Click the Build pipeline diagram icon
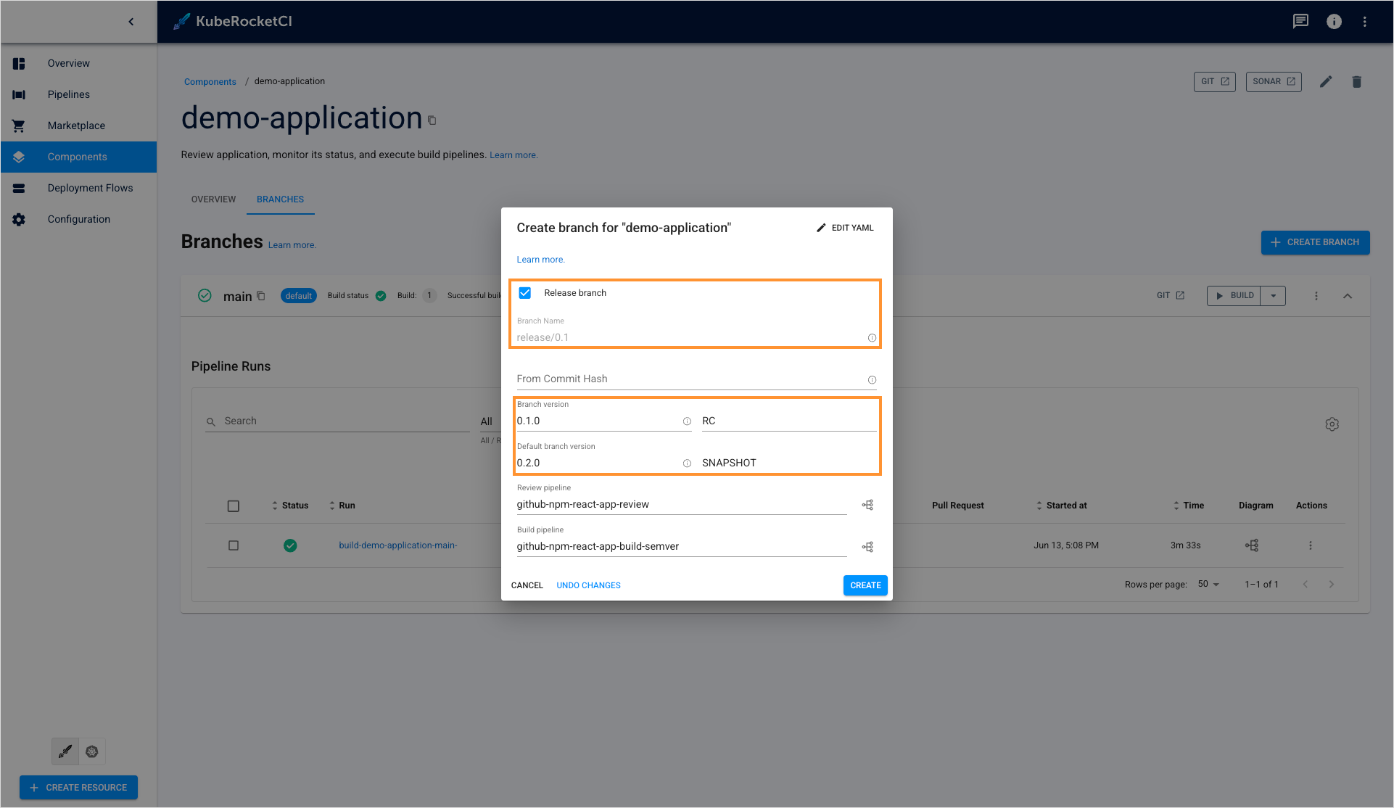Screen dimensions: 1394x808 [x=867, y=547]
